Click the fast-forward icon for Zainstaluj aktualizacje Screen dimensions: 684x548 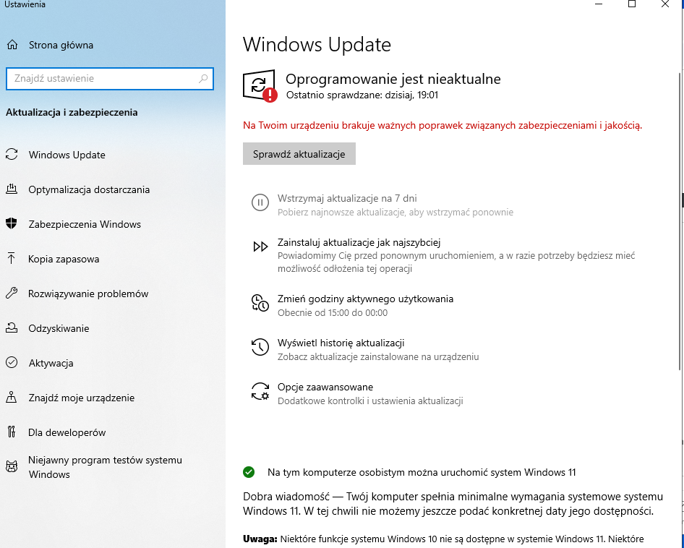pyautogui.click(x=260, y=247)
